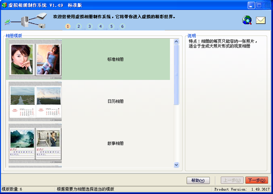Screen dimensions: 273x194
Task: Select wizard step 4 circle
Action: tap(101, 26)
